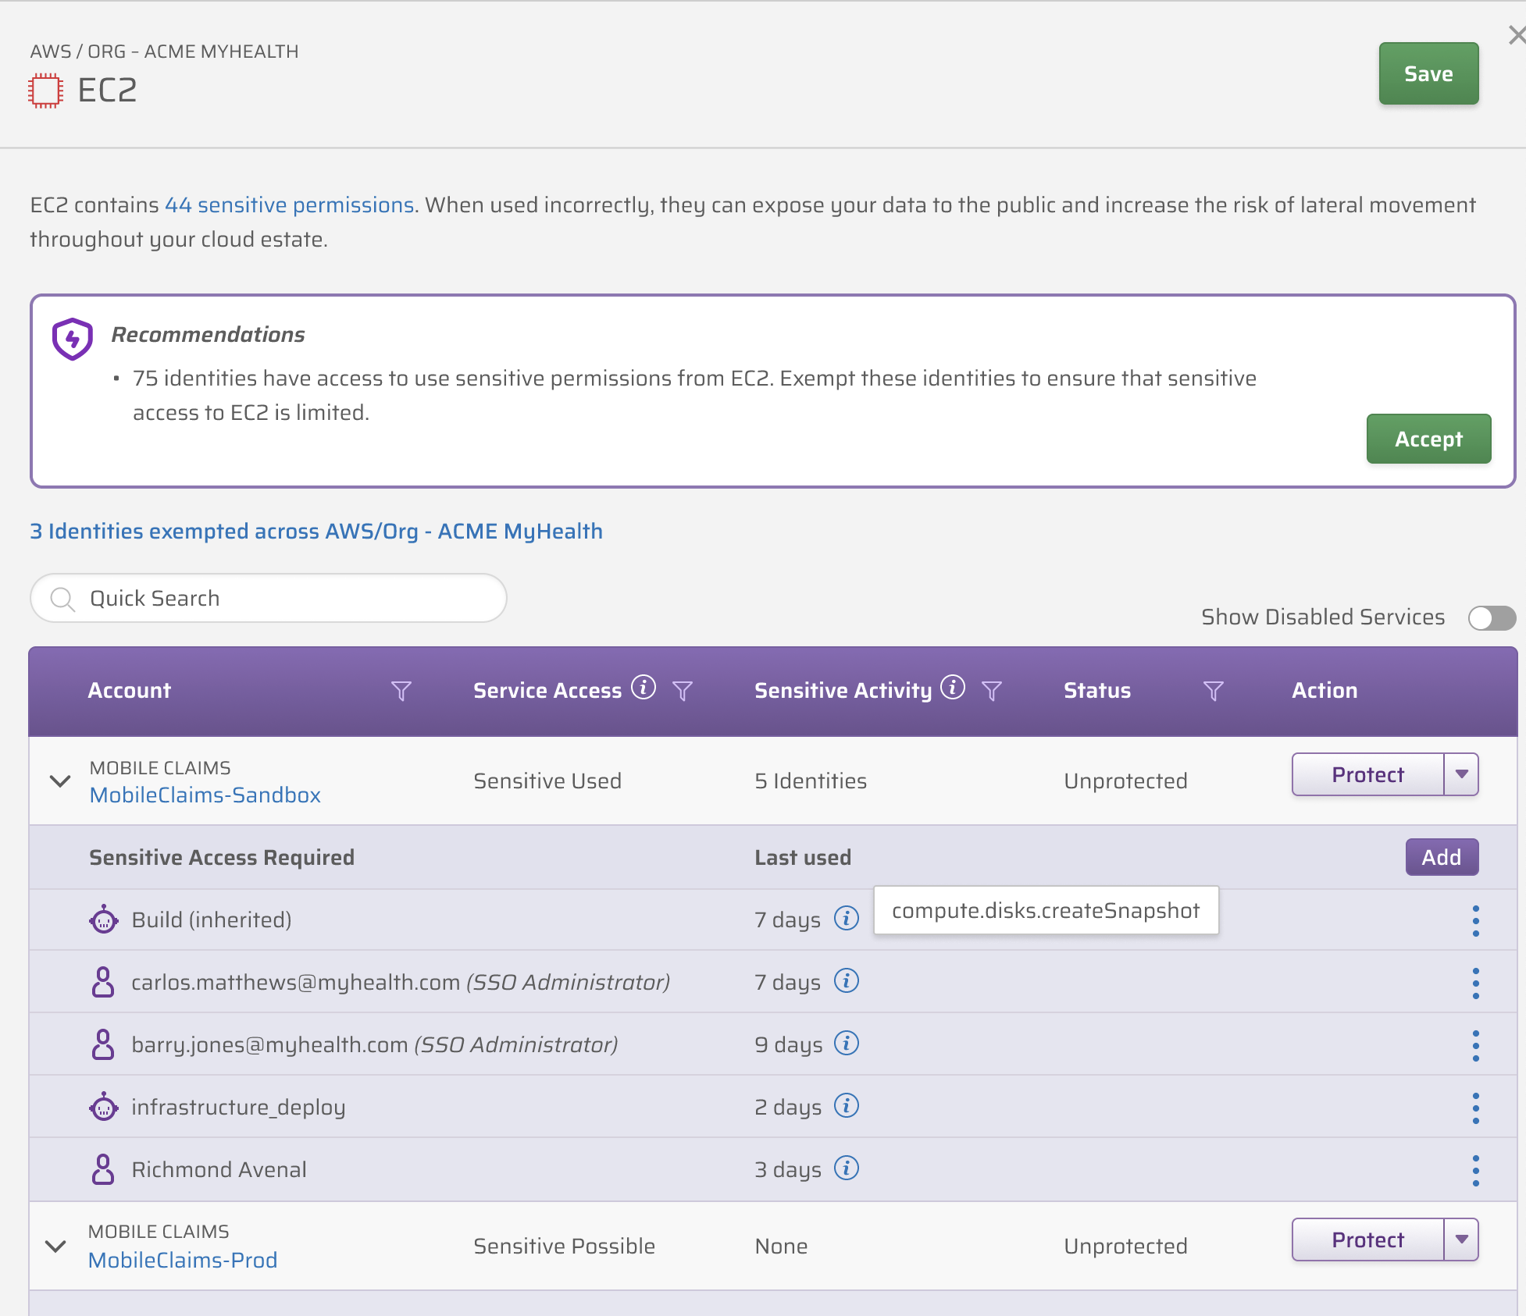Click the Last used column label
1526x1316 pixels.
coord(803,857)
